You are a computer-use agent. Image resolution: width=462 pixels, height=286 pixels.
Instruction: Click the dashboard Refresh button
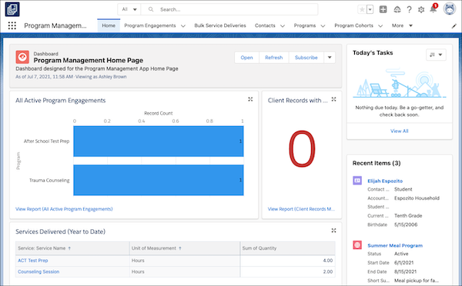click(x=273, y=58)
